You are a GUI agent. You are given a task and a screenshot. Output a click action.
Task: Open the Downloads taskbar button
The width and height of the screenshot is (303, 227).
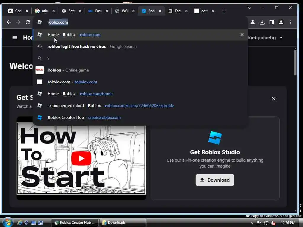(123, 223)
